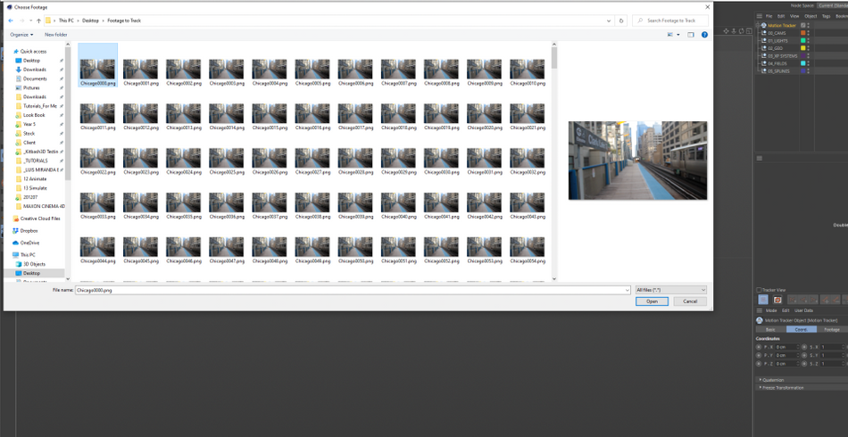The height and width of the screenshot is (437, 848).
Task: Click the up-one-level arrow in the dialog
Action: point(38,21)
